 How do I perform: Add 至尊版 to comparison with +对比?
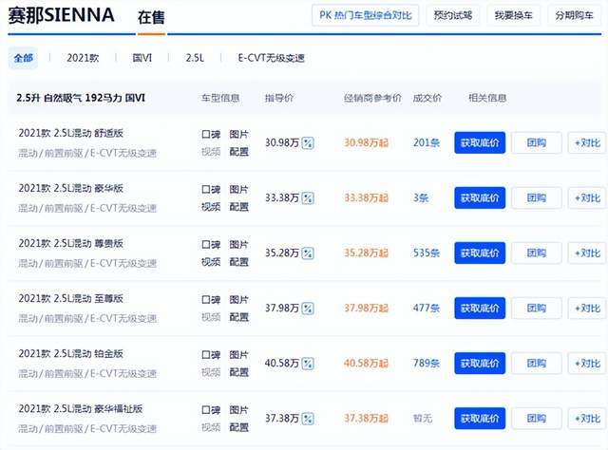pyautogui.click(x=586, y=308)
